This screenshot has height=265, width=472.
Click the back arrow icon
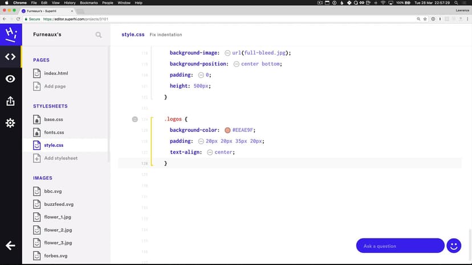10,246
